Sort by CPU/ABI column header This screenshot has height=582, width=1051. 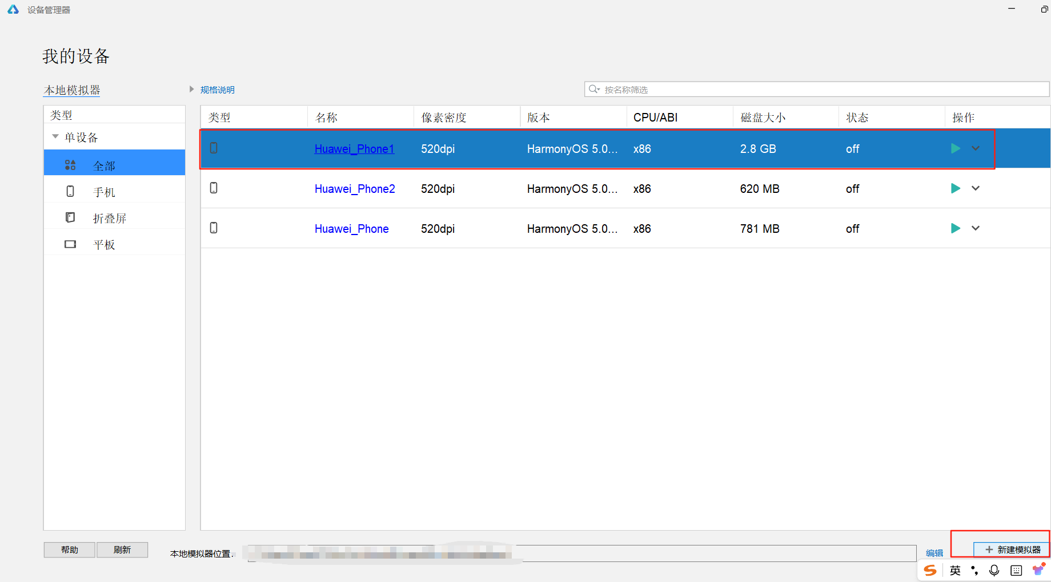tap(679, 117)
